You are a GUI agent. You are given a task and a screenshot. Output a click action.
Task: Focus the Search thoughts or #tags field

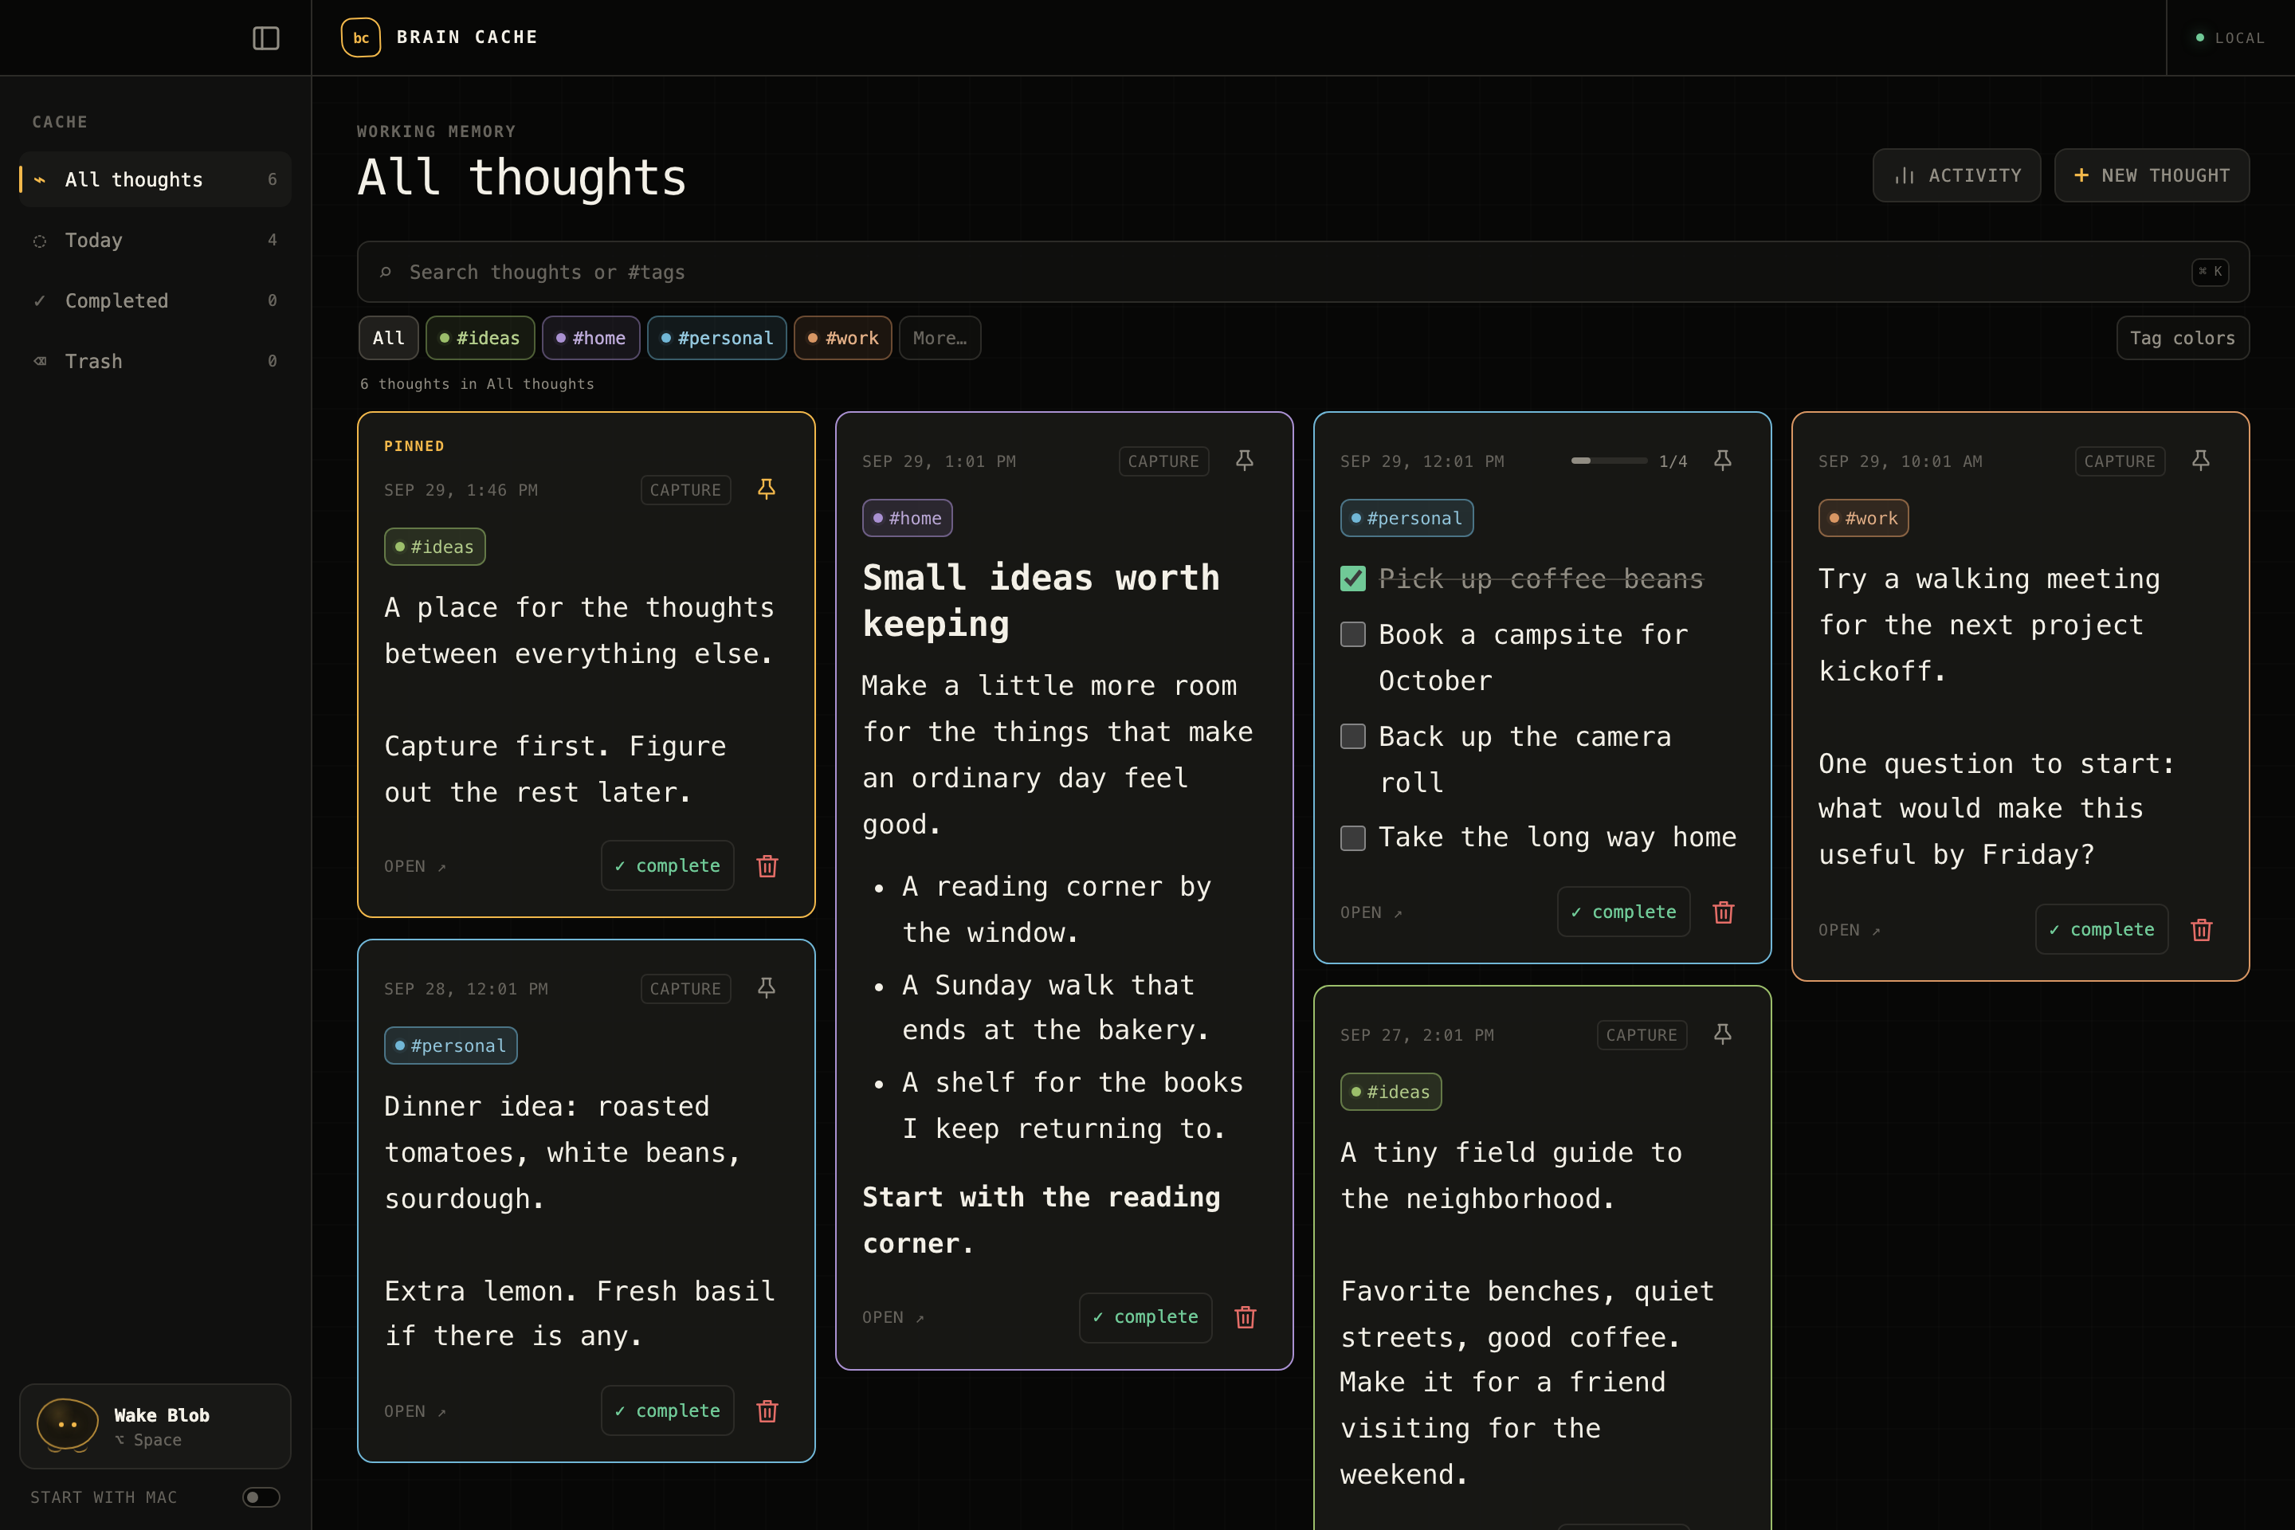tap(1304, 273)
